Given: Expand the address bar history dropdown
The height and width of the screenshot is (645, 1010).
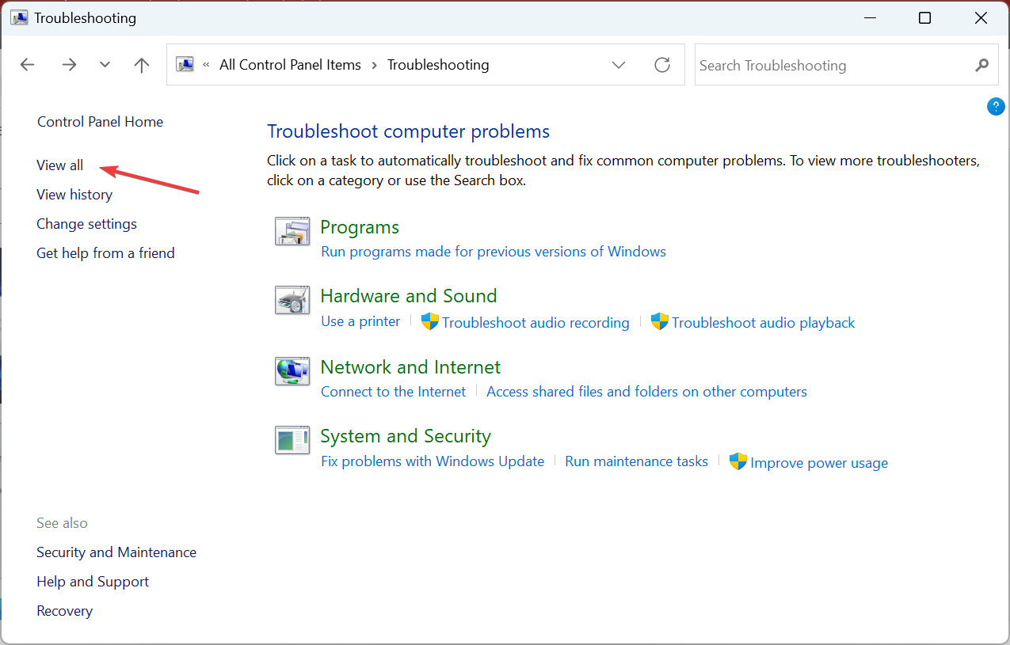Looking at the screenshot, I should click(619, 65).
